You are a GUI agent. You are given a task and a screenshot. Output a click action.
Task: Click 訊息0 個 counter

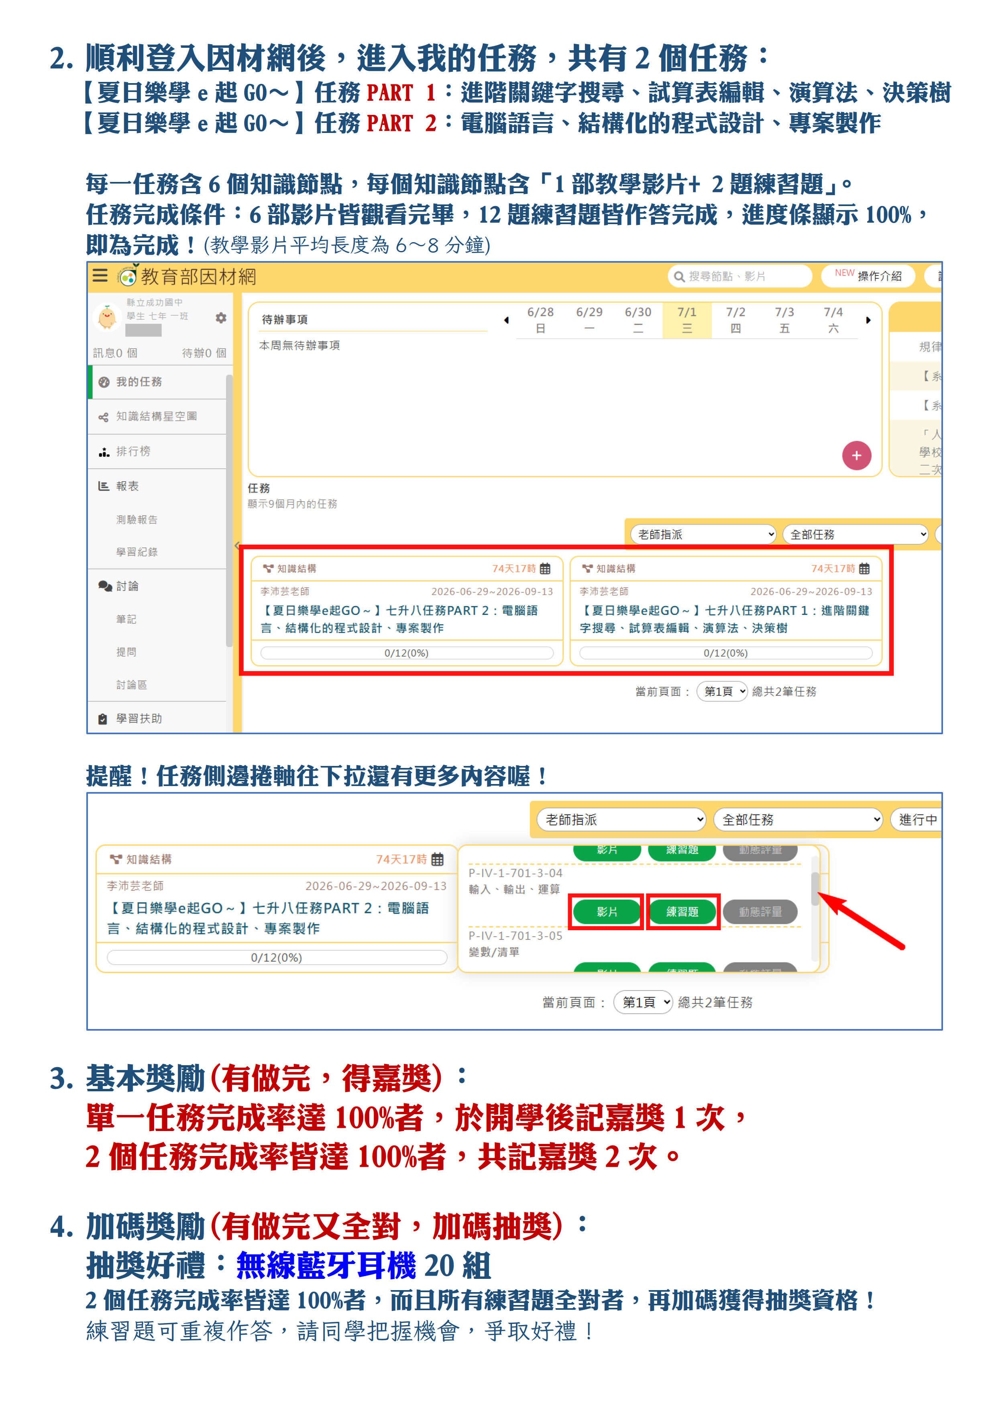click(115, 353)
